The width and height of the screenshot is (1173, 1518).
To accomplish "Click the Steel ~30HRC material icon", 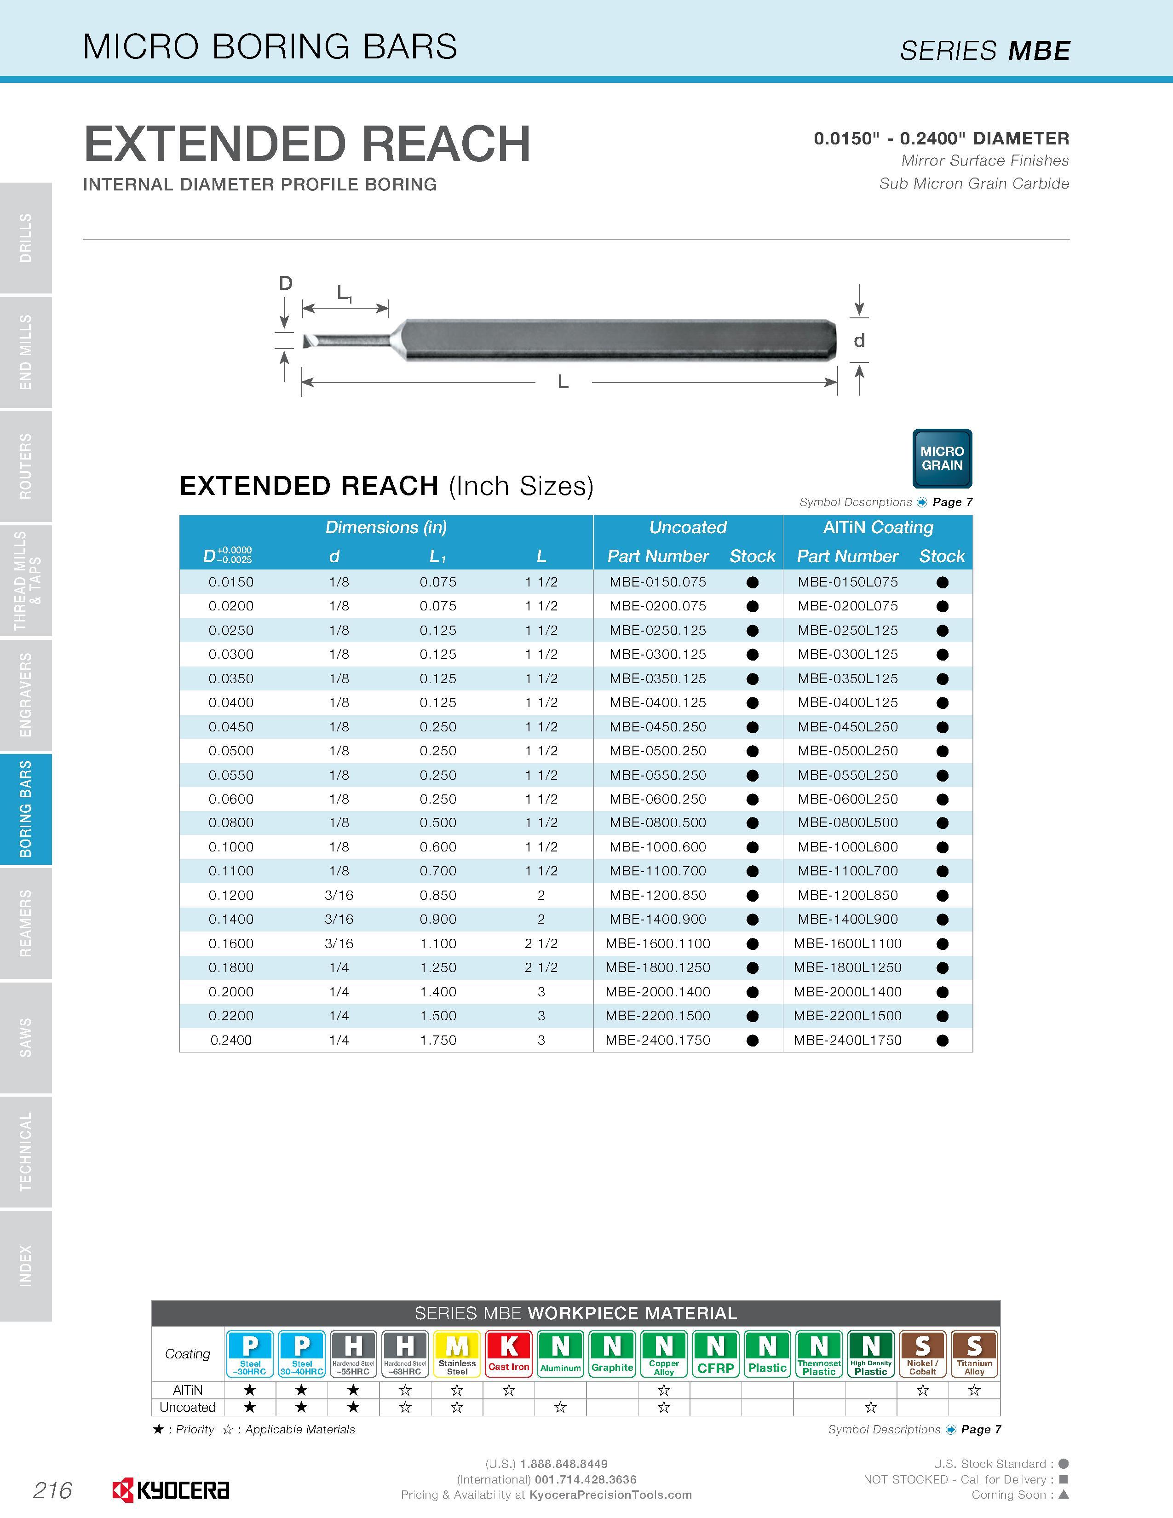I will coord(250,1353).
